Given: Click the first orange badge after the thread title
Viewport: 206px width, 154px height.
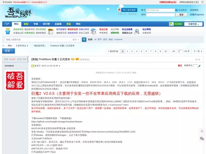Looking at the screenshot, I should point(73,59).
